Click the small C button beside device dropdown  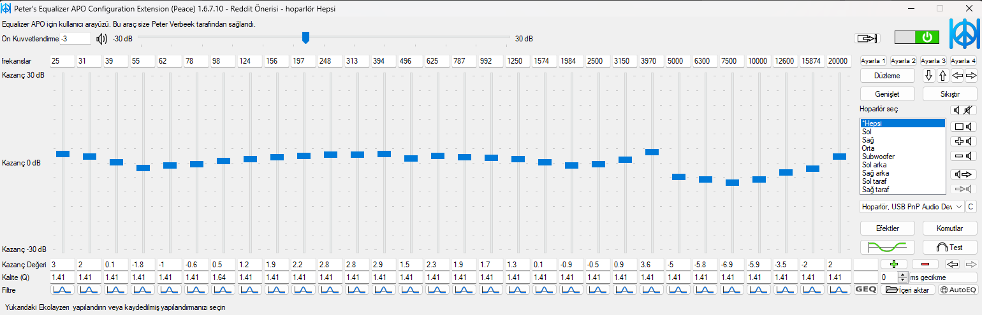pyautogui.click(x=971, y=207)
